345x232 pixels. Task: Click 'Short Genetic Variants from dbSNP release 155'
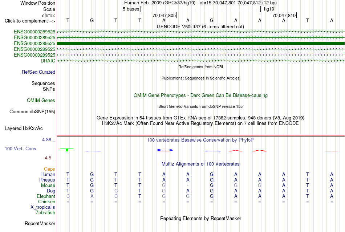point(200,106)
